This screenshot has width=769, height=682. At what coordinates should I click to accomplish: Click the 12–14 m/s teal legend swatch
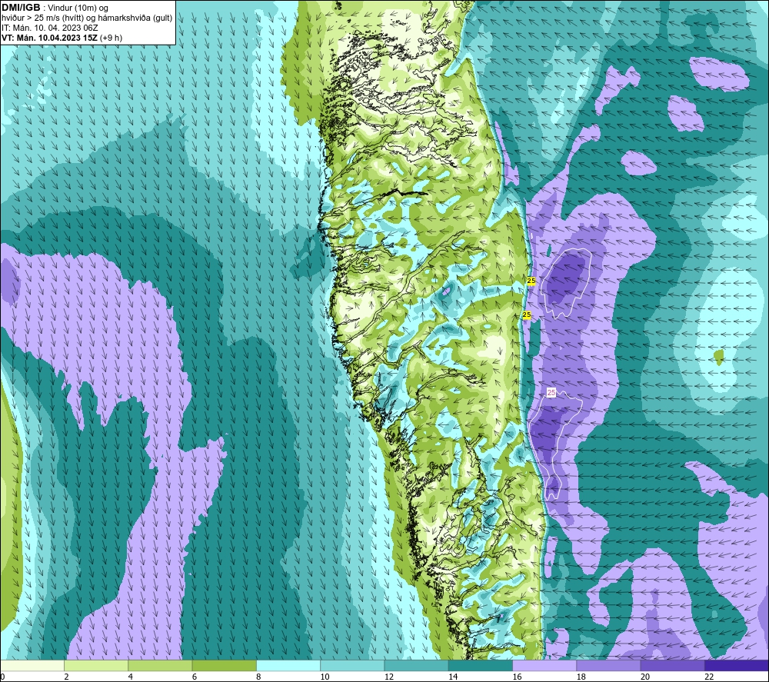tap(416, 665)
